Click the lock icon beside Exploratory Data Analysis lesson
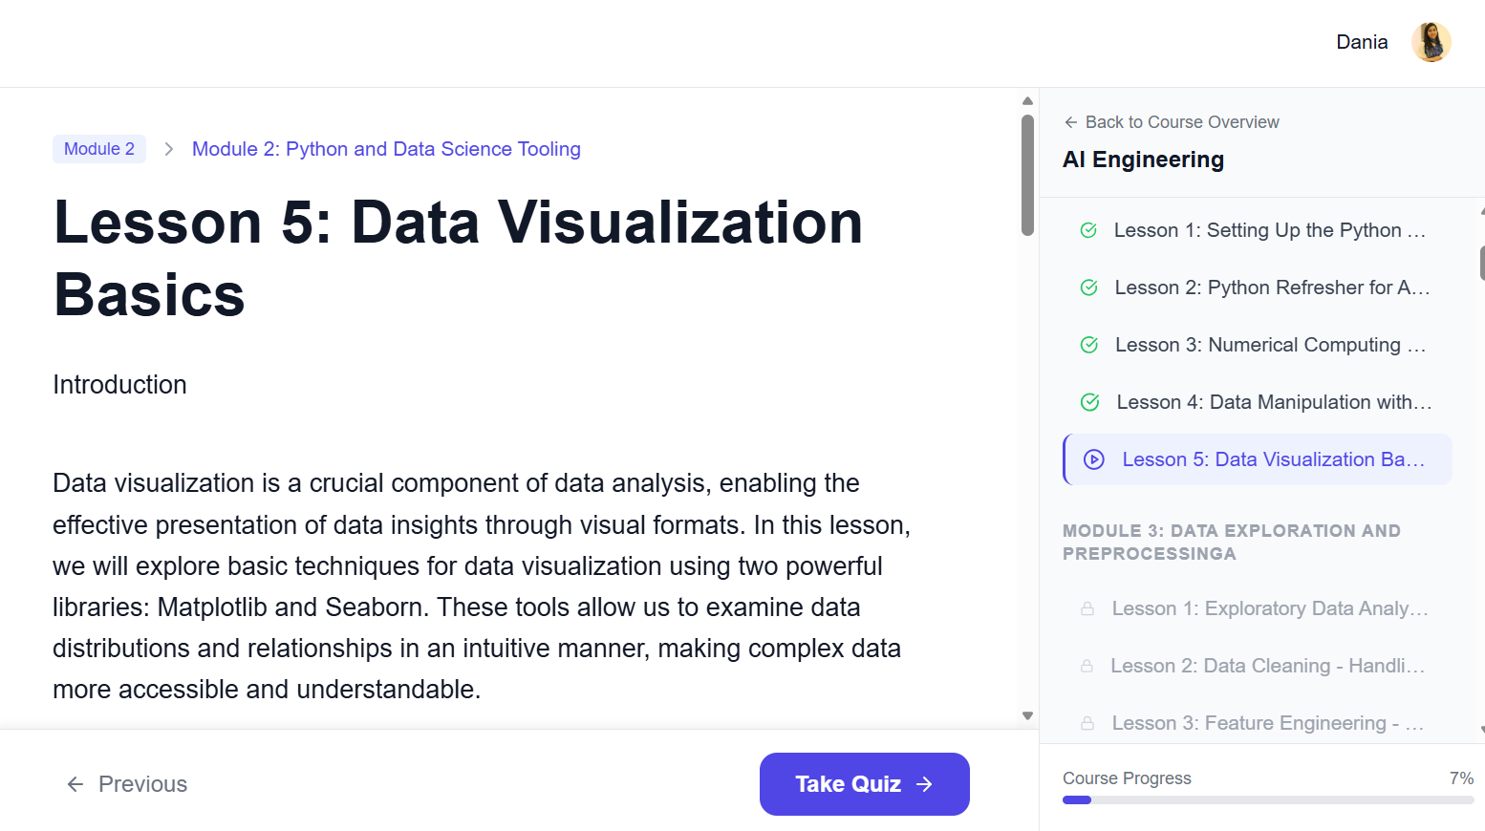The image size is (1485, 831). tap(1087, 608)
